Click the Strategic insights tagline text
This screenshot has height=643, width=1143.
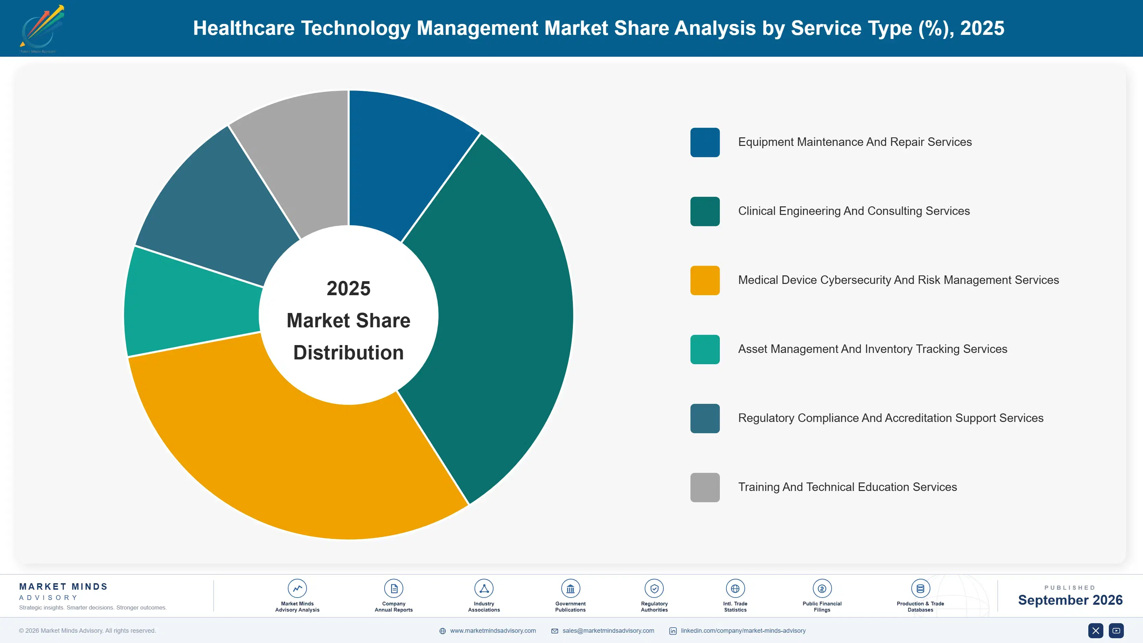point(93,607)
